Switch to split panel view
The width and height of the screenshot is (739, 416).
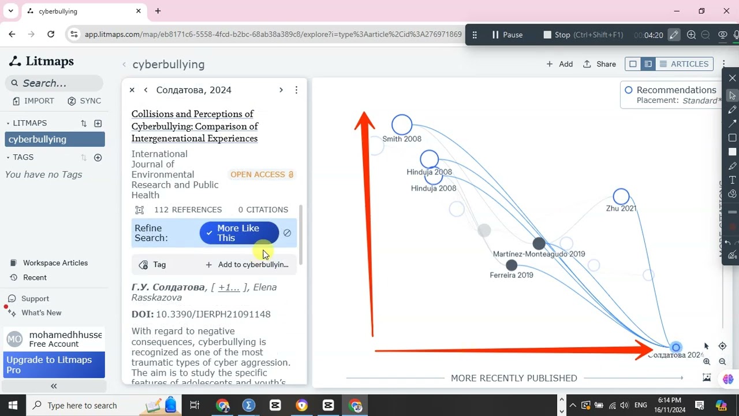648,64
